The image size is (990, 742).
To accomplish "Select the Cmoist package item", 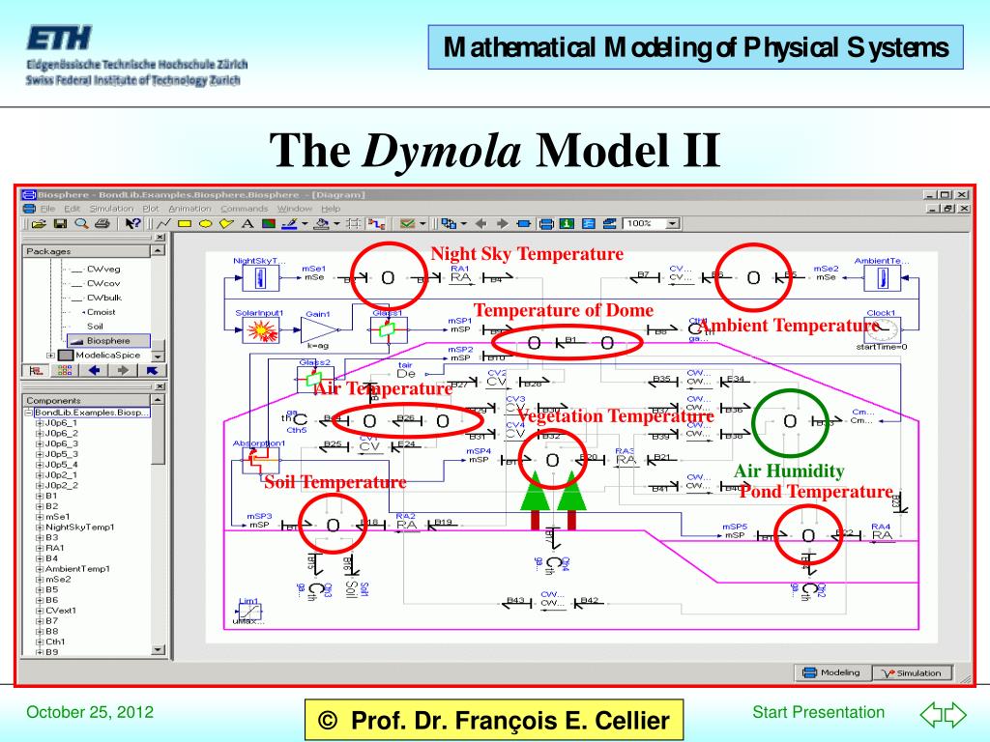I will coord(101,312).
